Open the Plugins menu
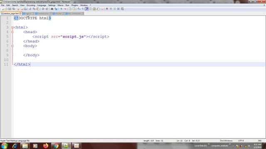The width and height of the screenshot is (266, 149). click(75, 5)
